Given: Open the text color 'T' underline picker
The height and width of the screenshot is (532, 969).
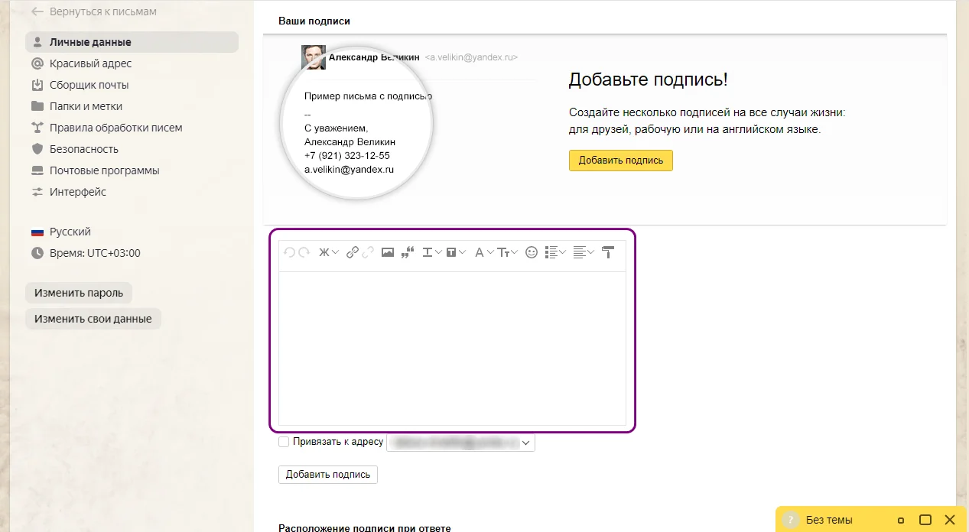Looking at the screenshot, I should (432, 252).
